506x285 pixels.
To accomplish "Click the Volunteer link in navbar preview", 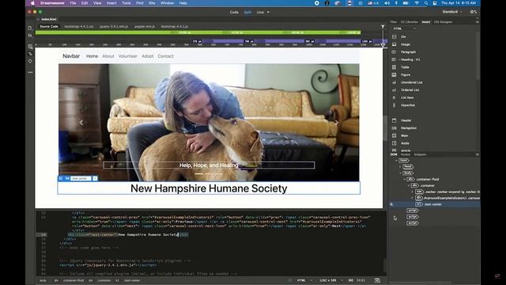I will pos(128,56).
